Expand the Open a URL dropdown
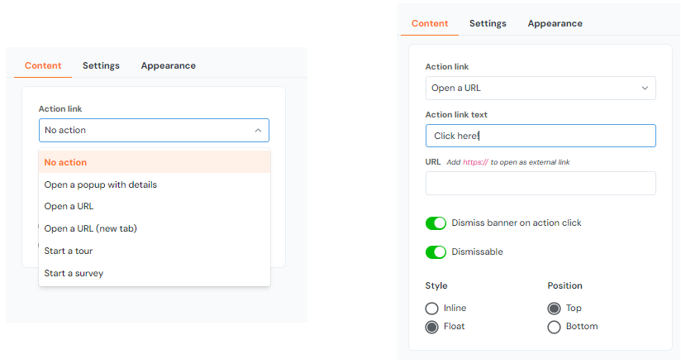This screenshot has height=364, width=681. coord(645,88)
